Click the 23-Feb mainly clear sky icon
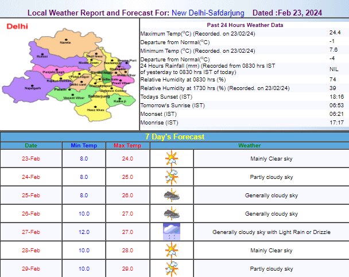The width and height of the screenshot is (349, 277). coord(172,158)
